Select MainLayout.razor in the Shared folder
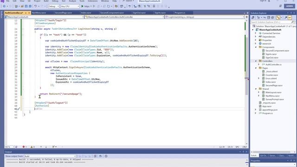Image resolution: width=297 pixels, height=167 pixels. 273,92
